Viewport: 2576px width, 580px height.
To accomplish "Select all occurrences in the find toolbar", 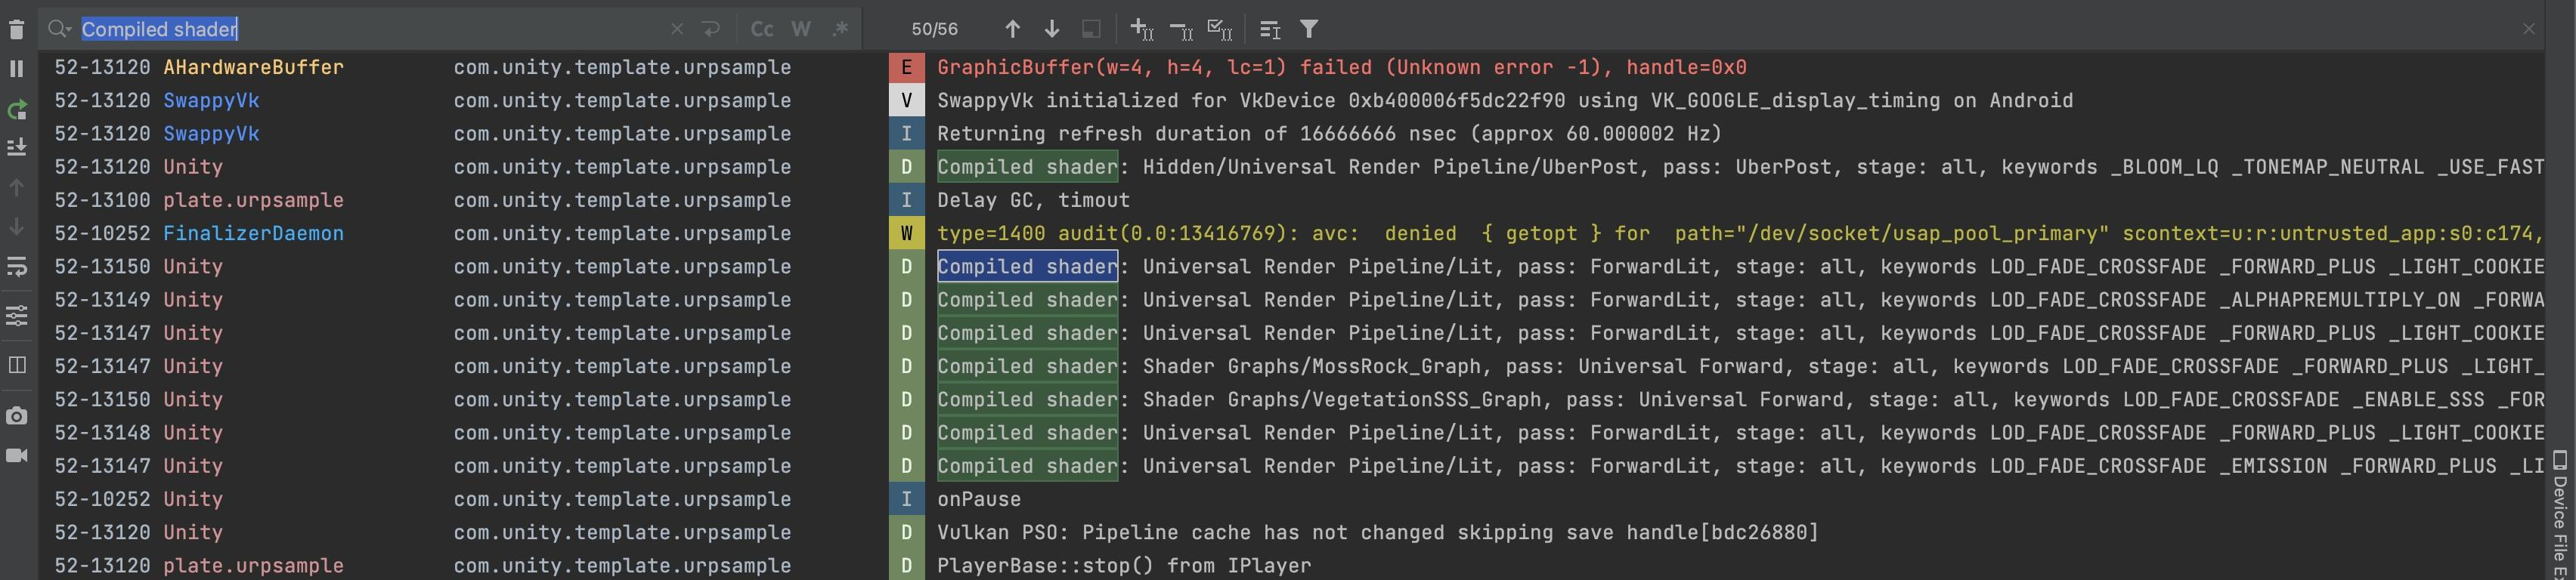I will click(x=1220, y=29).
